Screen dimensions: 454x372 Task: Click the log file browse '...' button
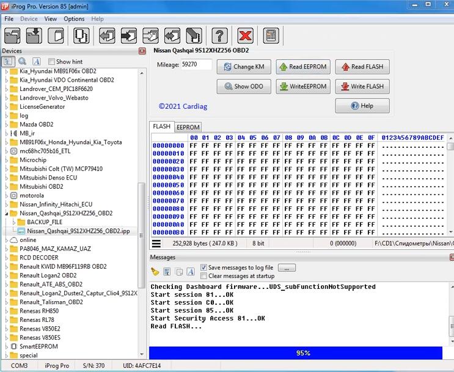[287, 268]
